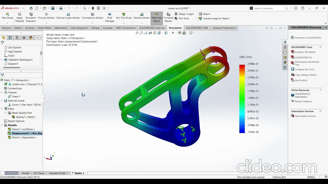Click the Login user account icon
328x184 pixels.
point(296,8)
